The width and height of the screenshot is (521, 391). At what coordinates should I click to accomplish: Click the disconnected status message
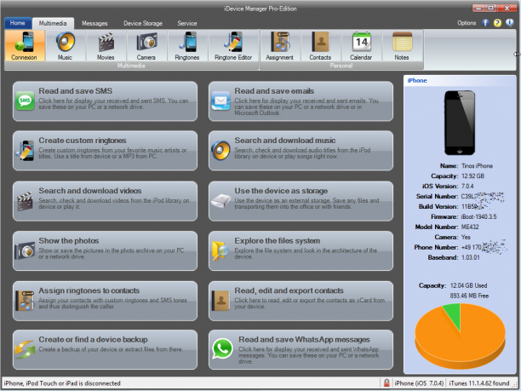62,383
